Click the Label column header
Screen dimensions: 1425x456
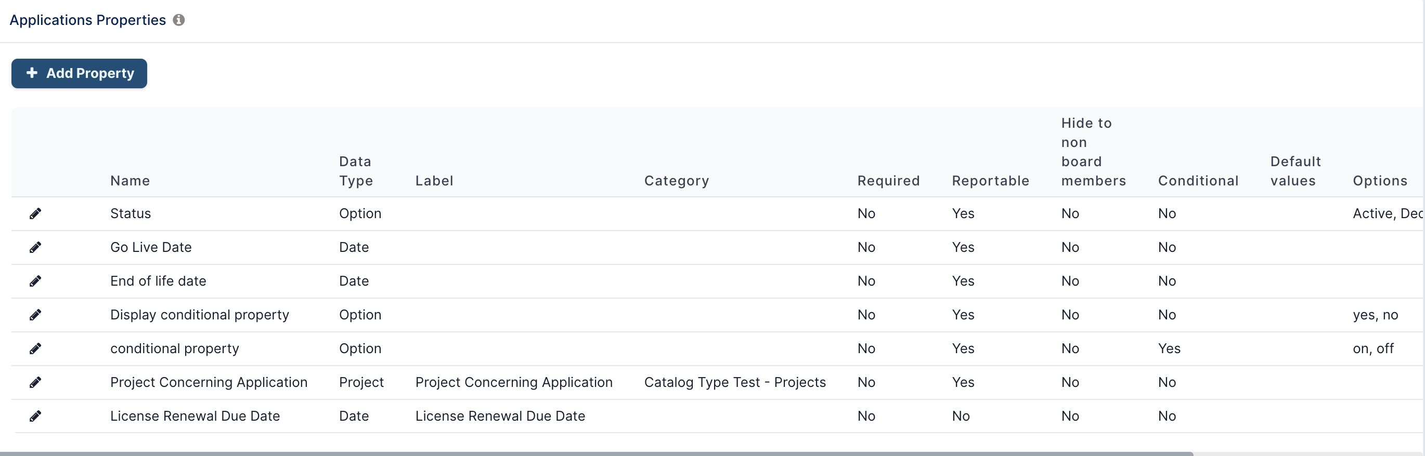tap(434, 181)
